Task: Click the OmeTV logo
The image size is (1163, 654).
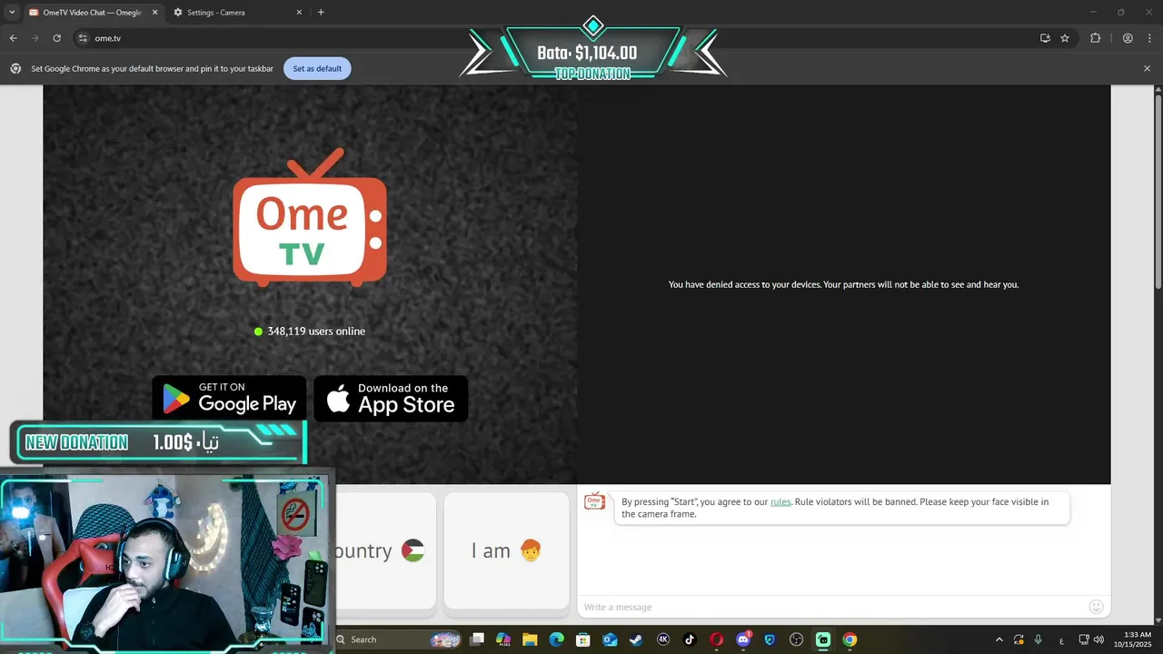Action: coord(310,218)
